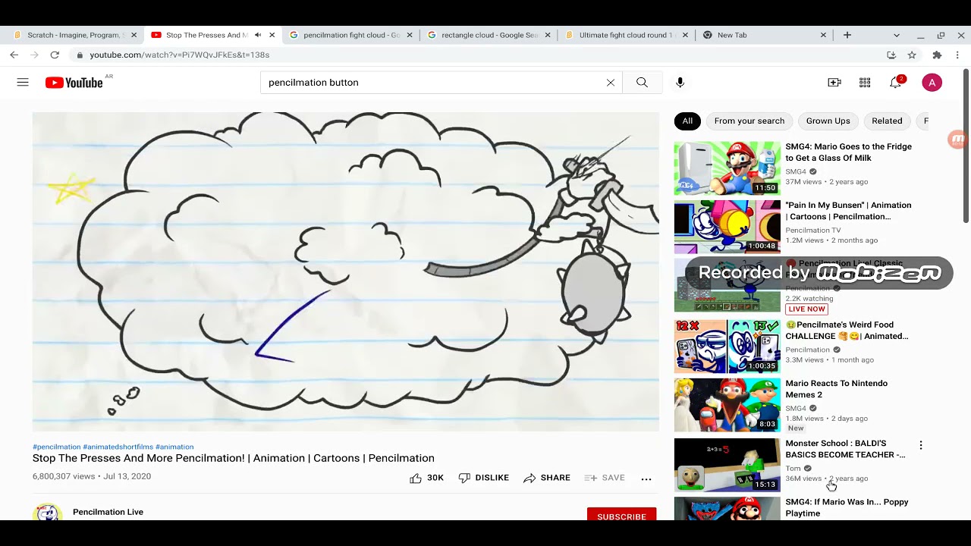This screenshot has width=971, height=546.
Task: Select the All filter chip
Action: coord(687,121)
